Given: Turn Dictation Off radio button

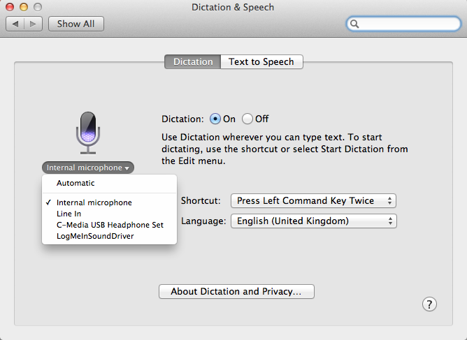Looking at the screenshot, I should (x=247, y=119).
